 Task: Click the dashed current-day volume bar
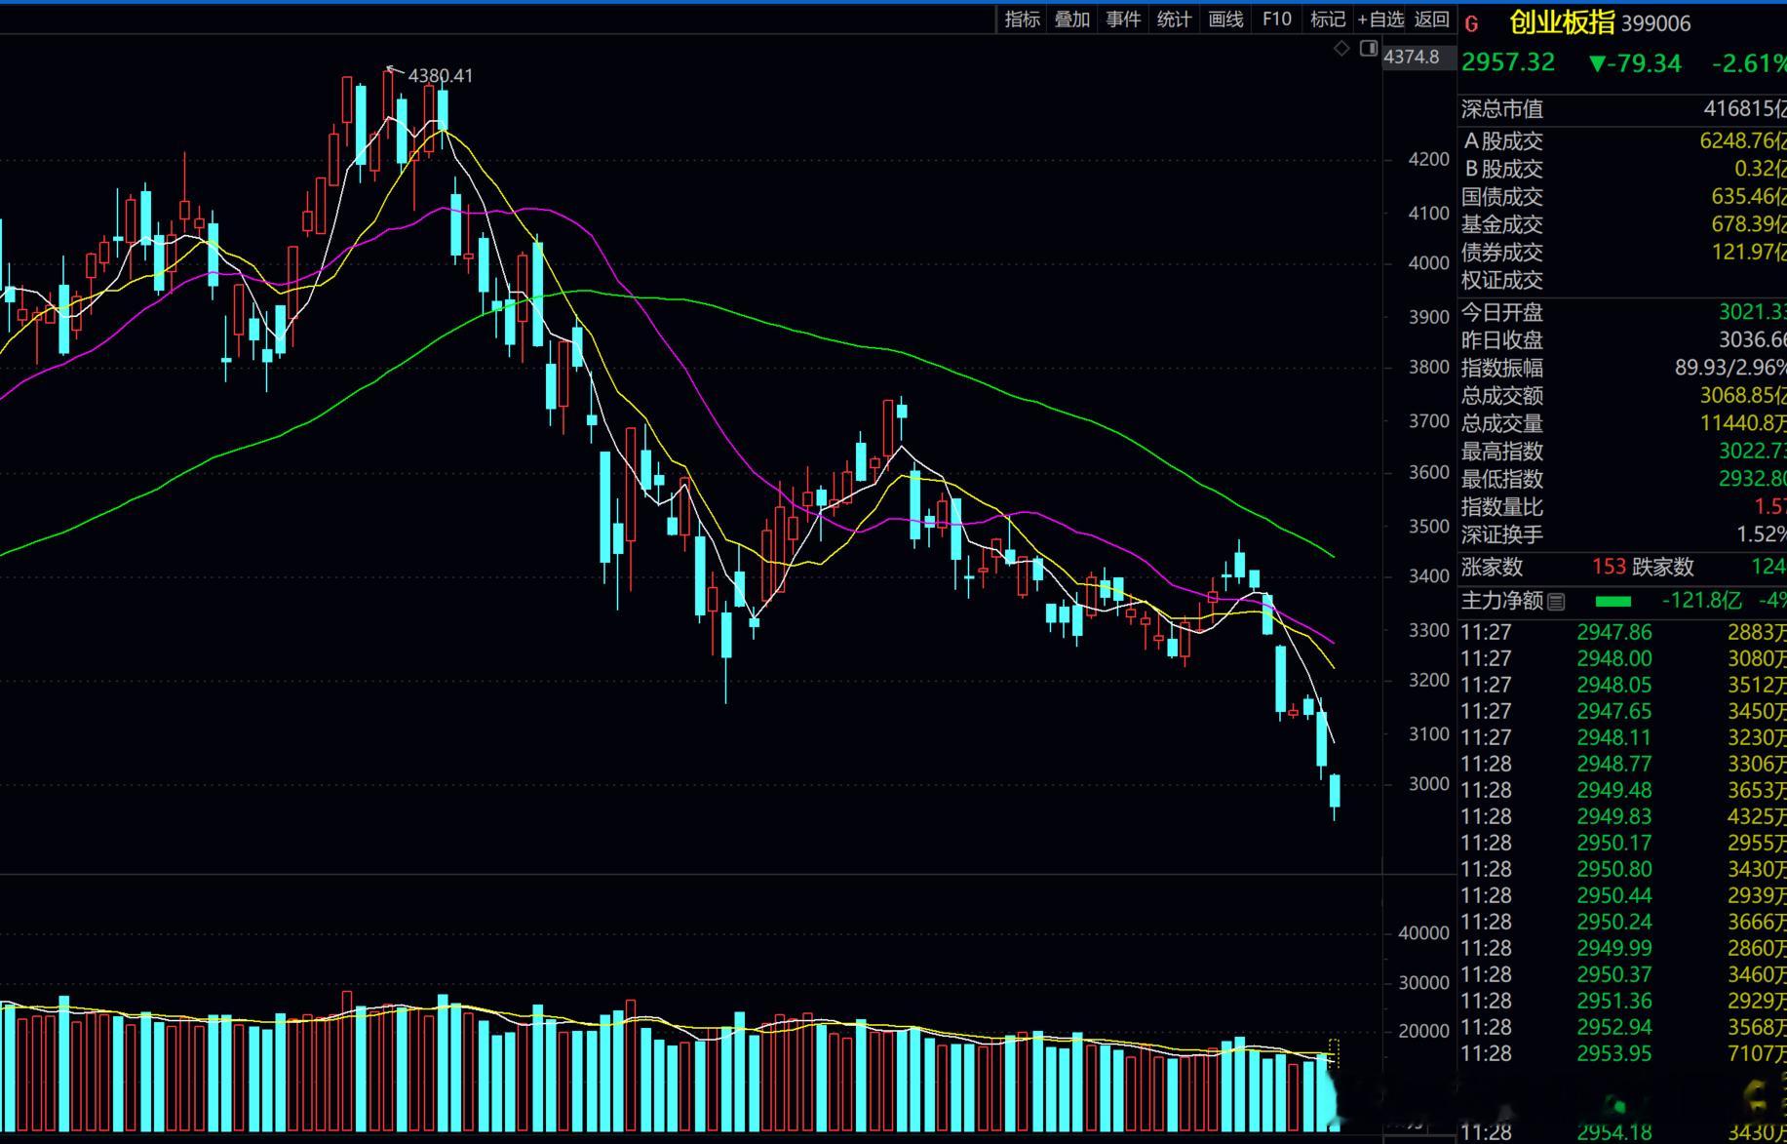pos(1334,1053)
